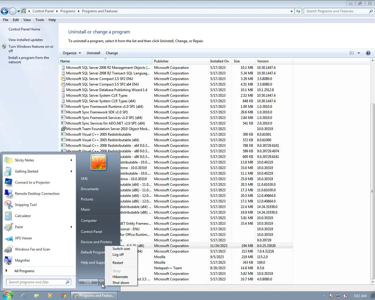
Task: Open the Edit menu
Action: [x=16, y=20]
